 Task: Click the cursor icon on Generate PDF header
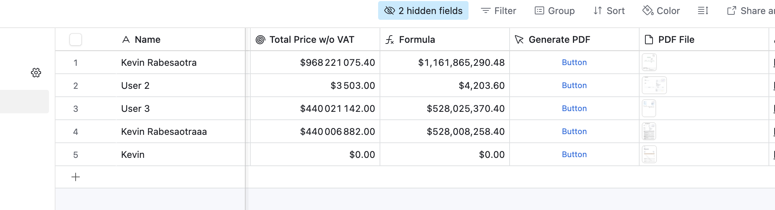click(519, 40)
